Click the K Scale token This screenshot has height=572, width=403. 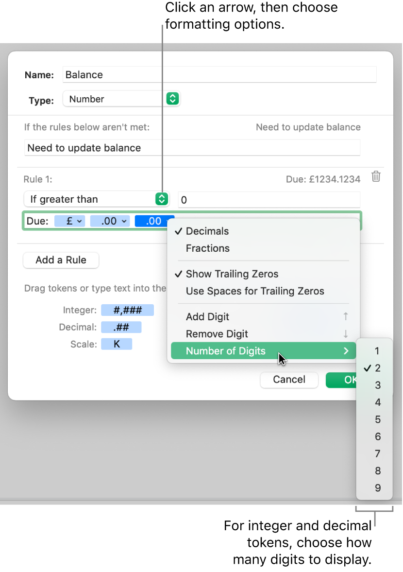[x=117, y=344]
